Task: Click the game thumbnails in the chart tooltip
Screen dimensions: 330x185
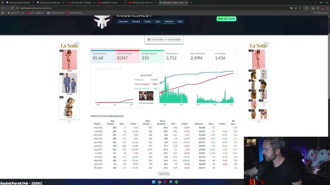Action: [x=146, y=96]
